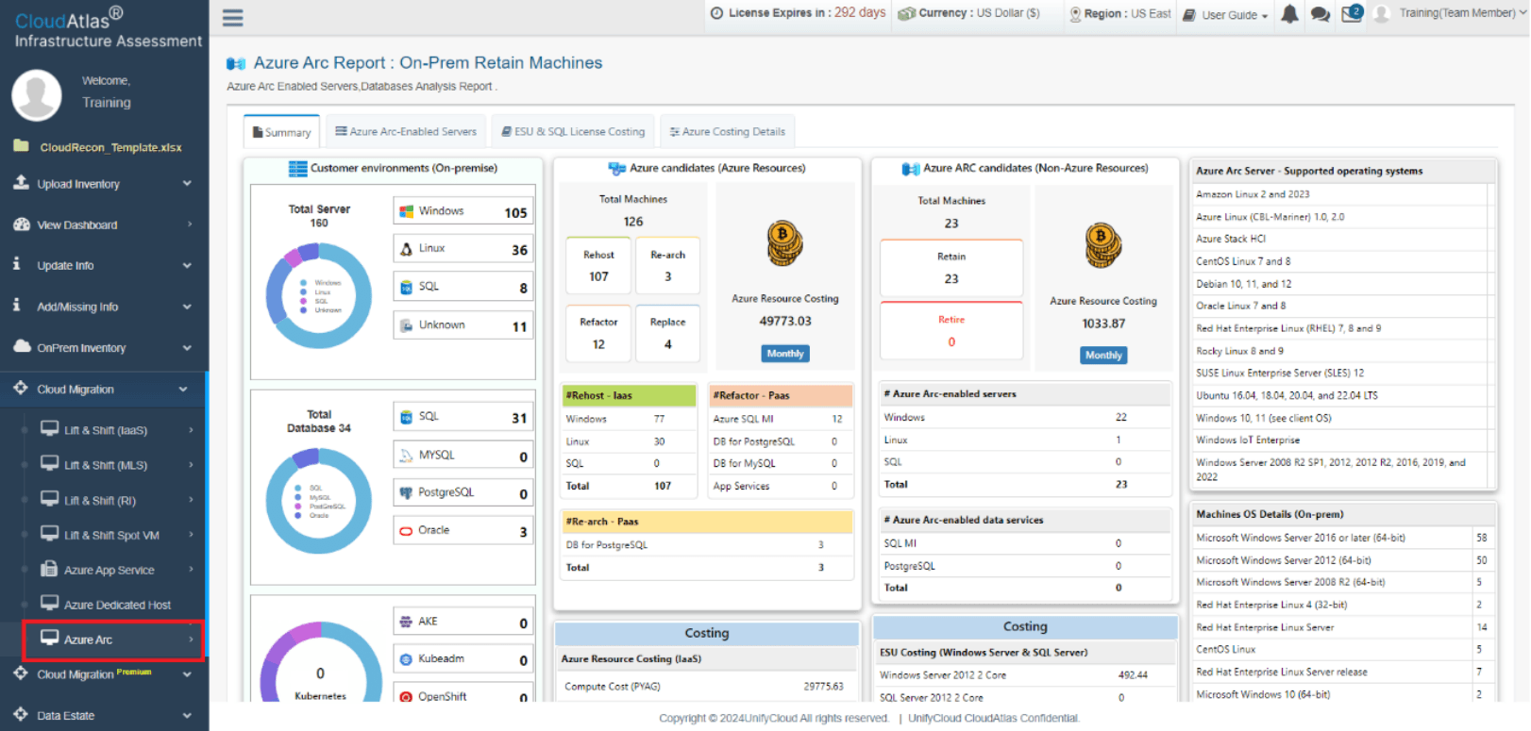
Task: Click the Region : US East selector
Action: [x=1119, y=14]
